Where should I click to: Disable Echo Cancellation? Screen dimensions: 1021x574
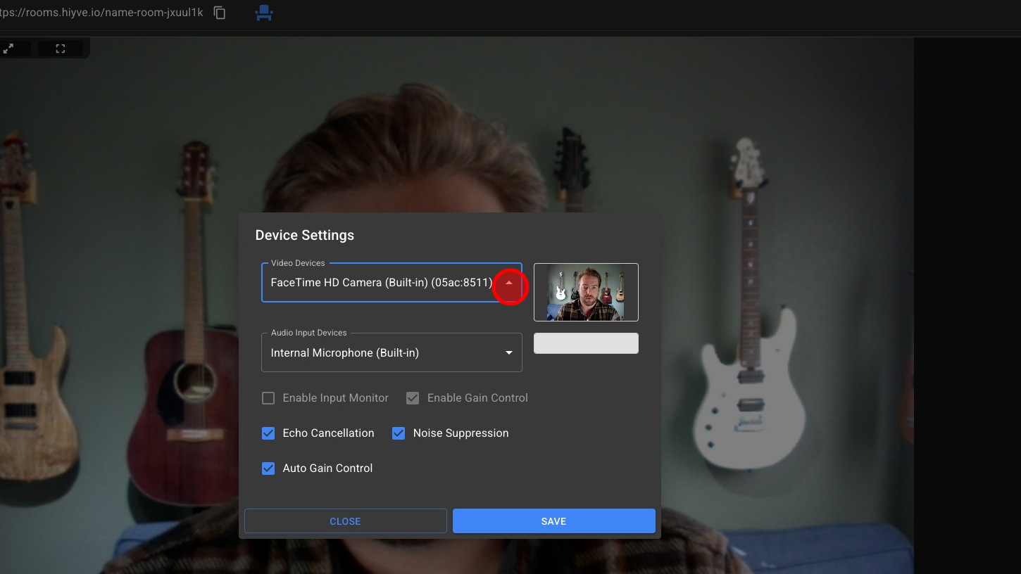268,433
